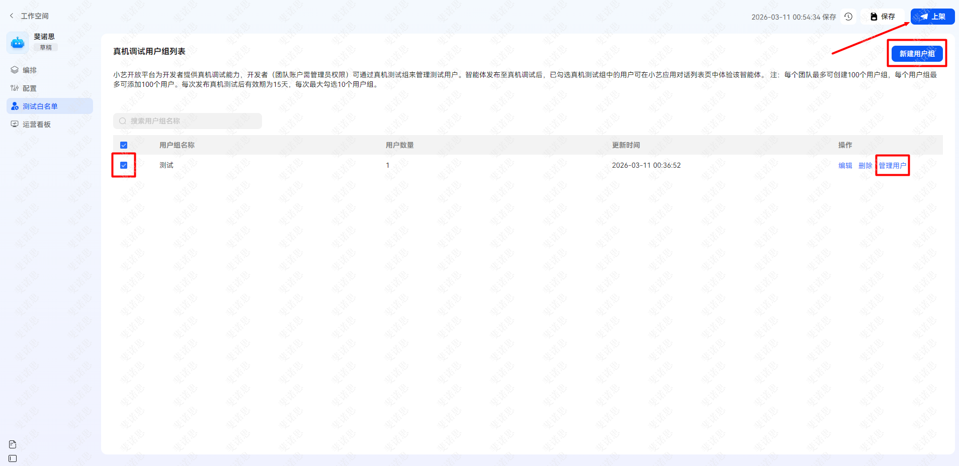This screenshot has height=466, width=959.
Task: Click the 测试白名单 user icon
Action: tap(15, 106)
